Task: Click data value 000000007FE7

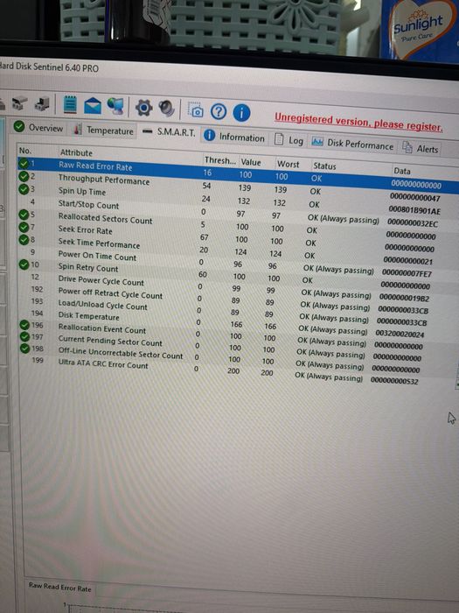Action: coord(407,273)
